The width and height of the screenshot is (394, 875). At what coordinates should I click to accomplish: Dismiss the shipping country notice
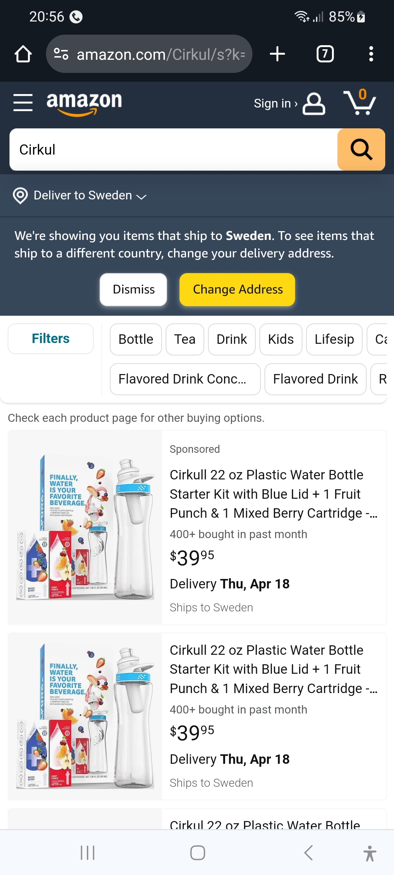click(x=134, y=289)
